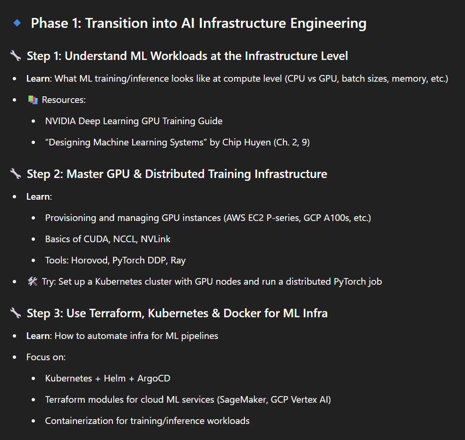465x440 pixels.
Task: Click the Provisioning and managing GPU instances bullet
Action: pos(208,218)
